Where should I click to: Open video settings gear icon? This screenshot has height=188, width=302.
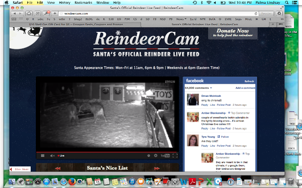pyautogui.click(x=156, y=156)
